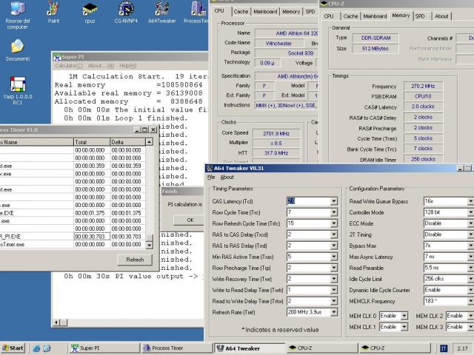Expand Min RAS Active Time (Tras) dropdown
Screen dimensions: 474x355
pyautogui.click(x=334, y=257)
